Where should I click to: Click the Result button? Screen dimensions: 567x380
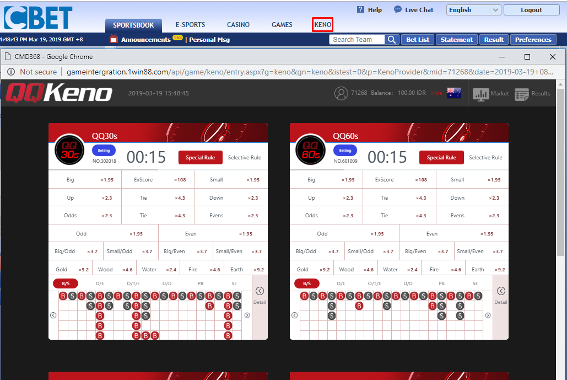494,40
